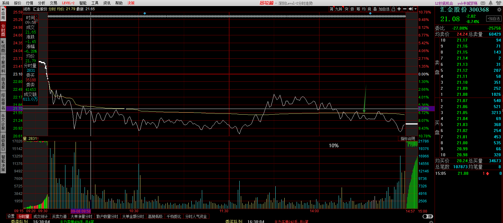Click 加自选 in the chart toolbar

384,9
